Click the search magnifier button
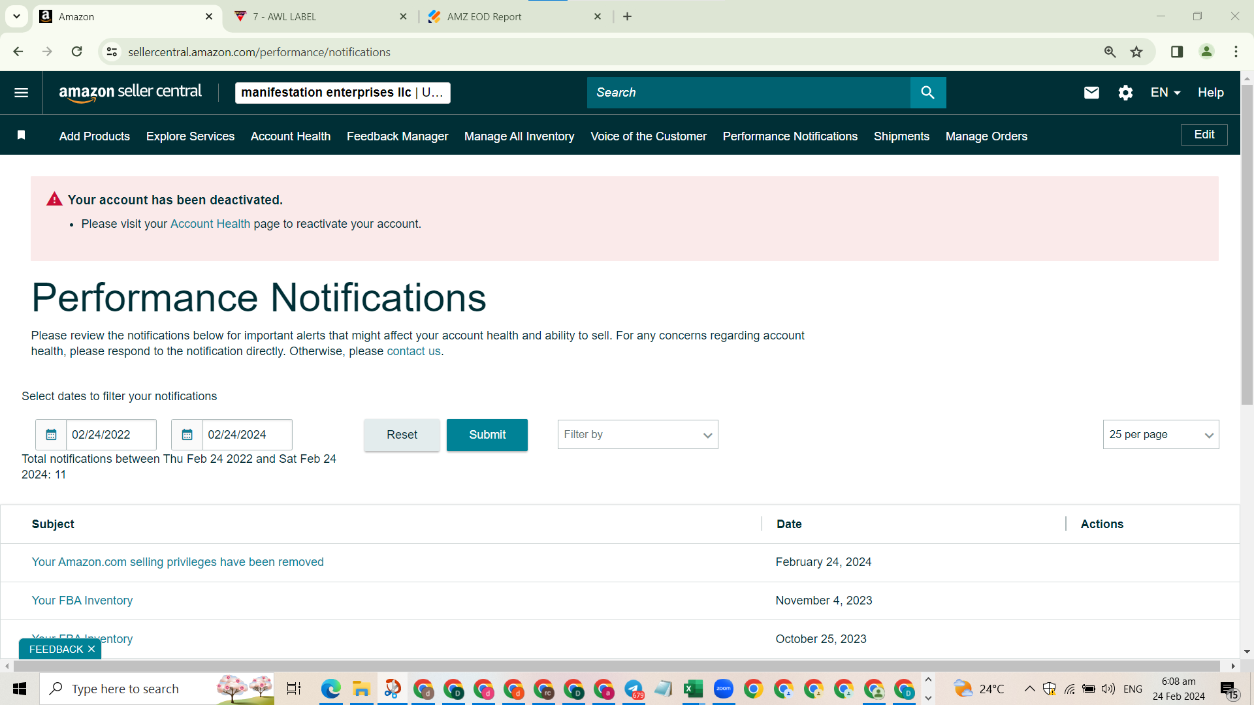This screenshot has height=705, width=1254. [x=927, y=93]
